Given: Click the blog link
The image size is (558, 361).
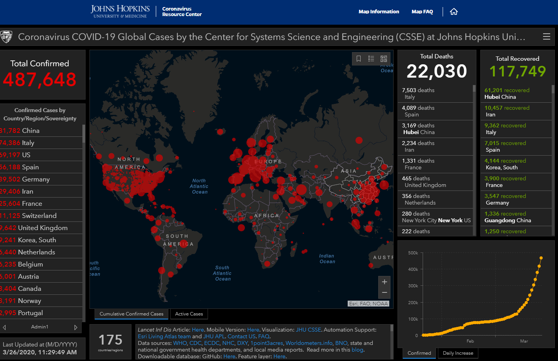Looking at the screenshot, I should tap(357, 350).
